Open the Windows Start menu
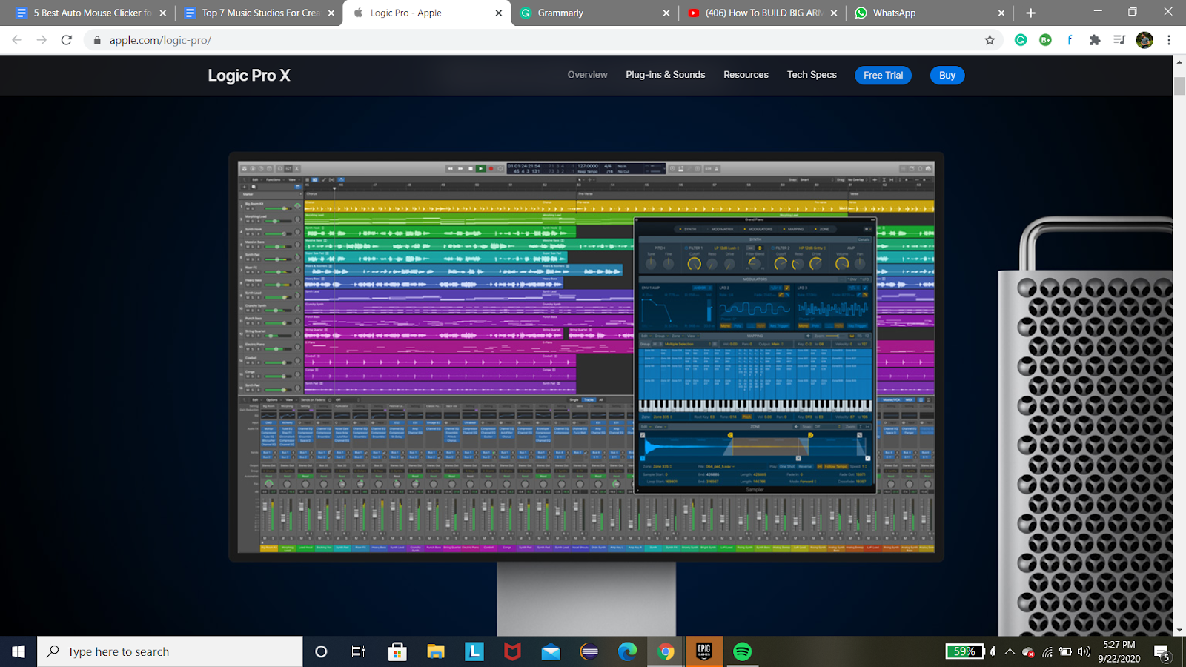Viewport: 1186px width, 667px height. 19,651
